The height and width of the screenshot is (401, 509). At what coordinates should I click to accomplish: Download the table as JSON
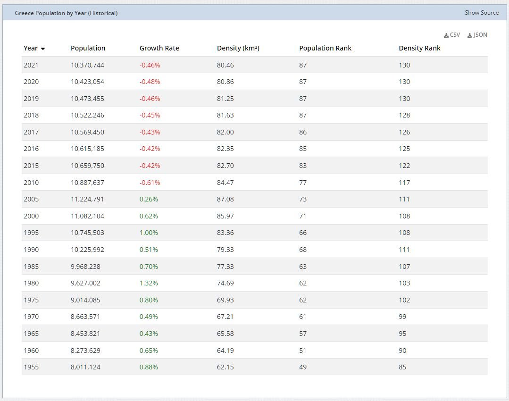tap(477, 35)
